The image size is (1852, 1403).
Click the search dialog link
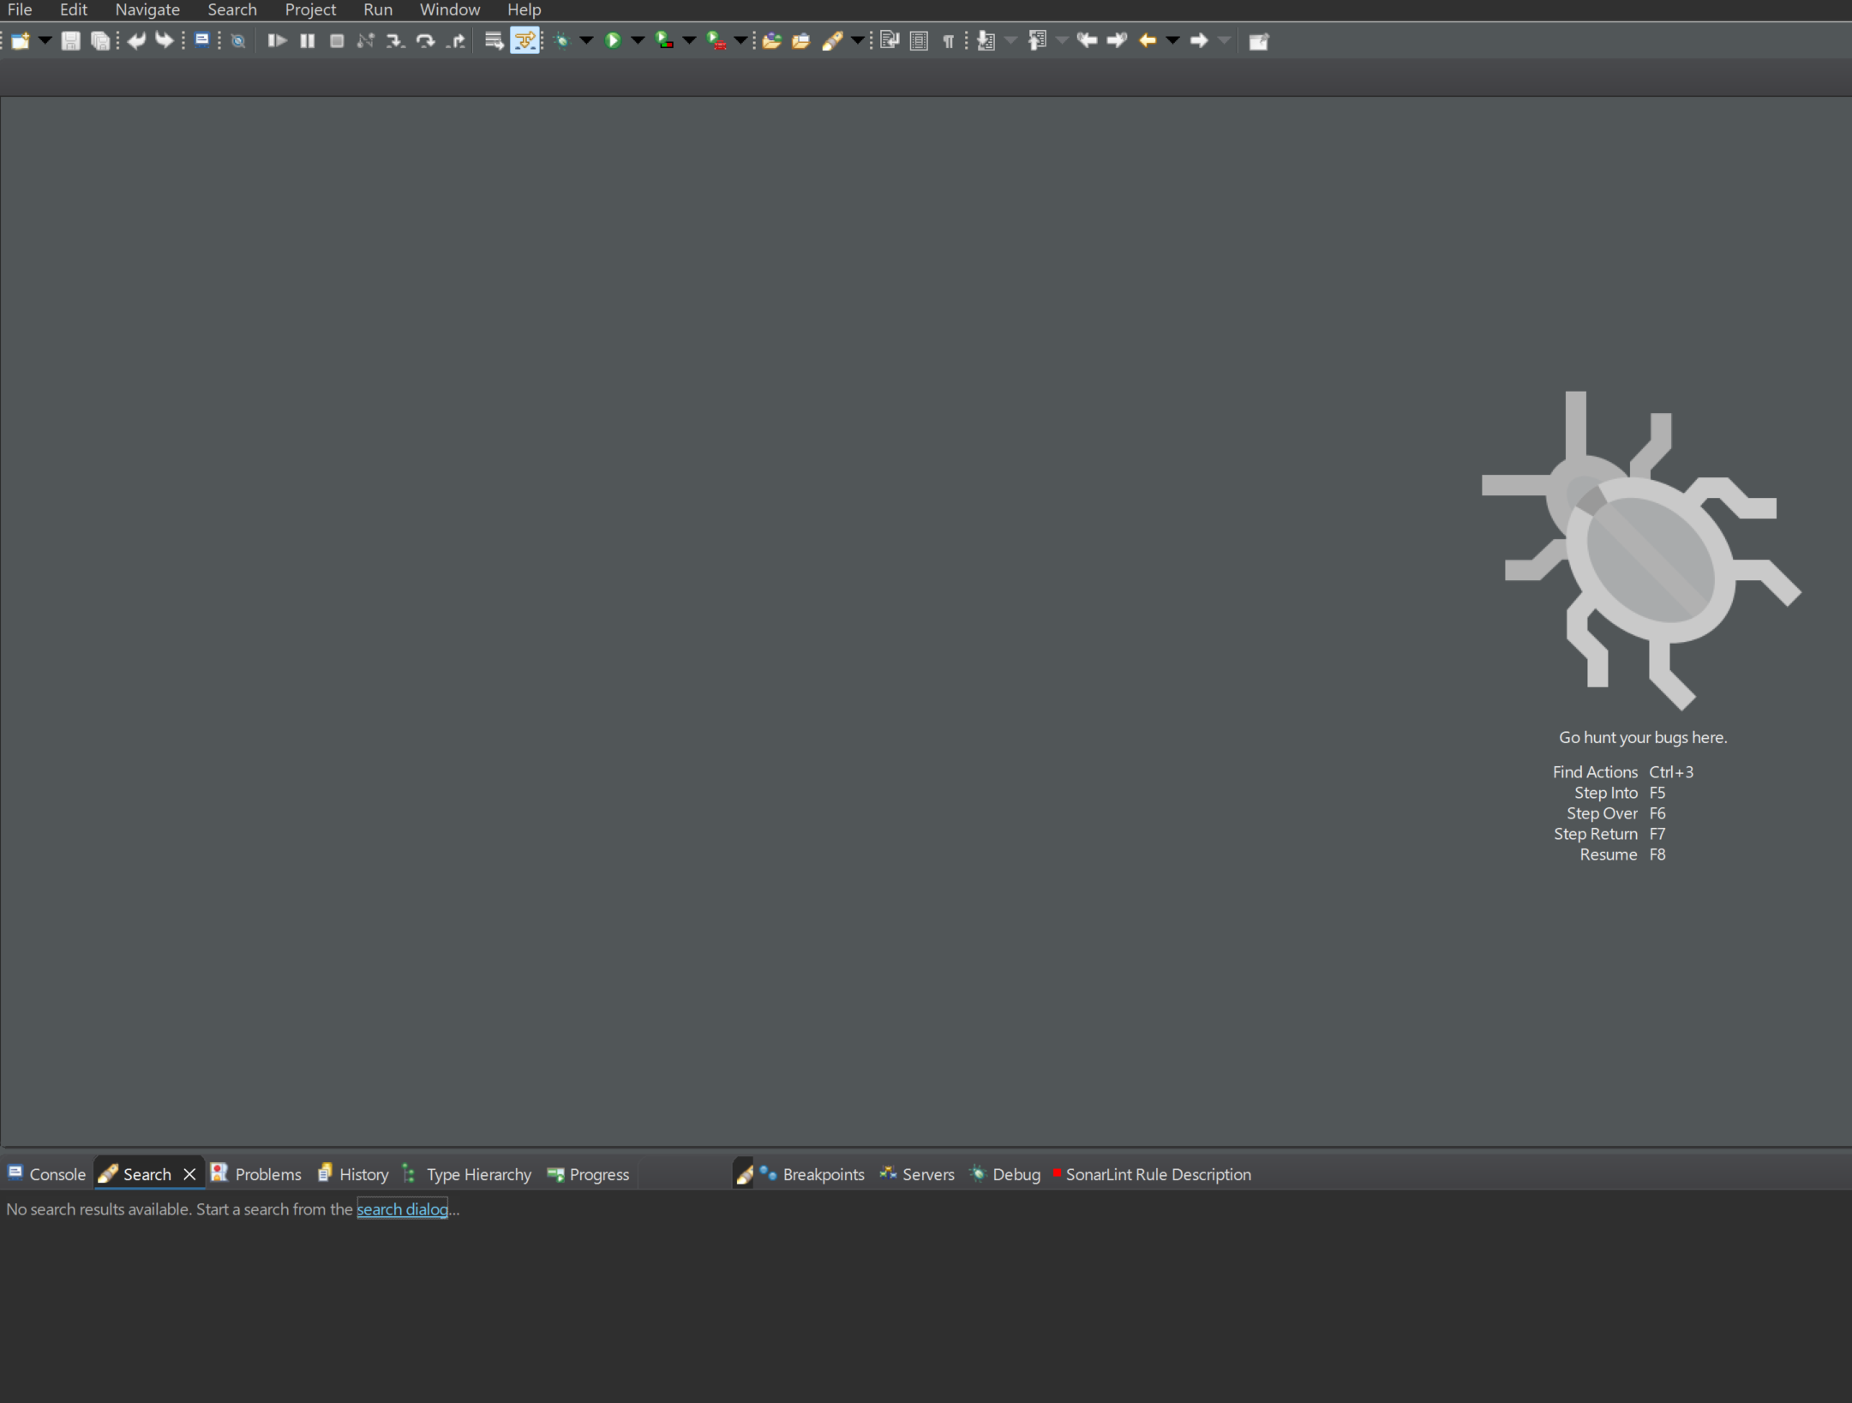[402, 1209]
